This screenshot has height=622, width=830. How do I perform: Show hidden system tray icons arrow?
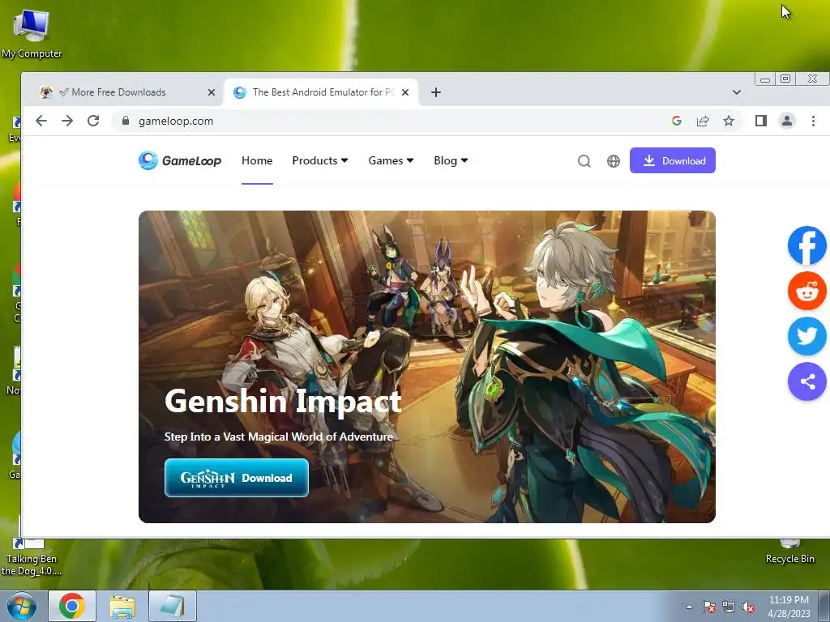[689, 607]
